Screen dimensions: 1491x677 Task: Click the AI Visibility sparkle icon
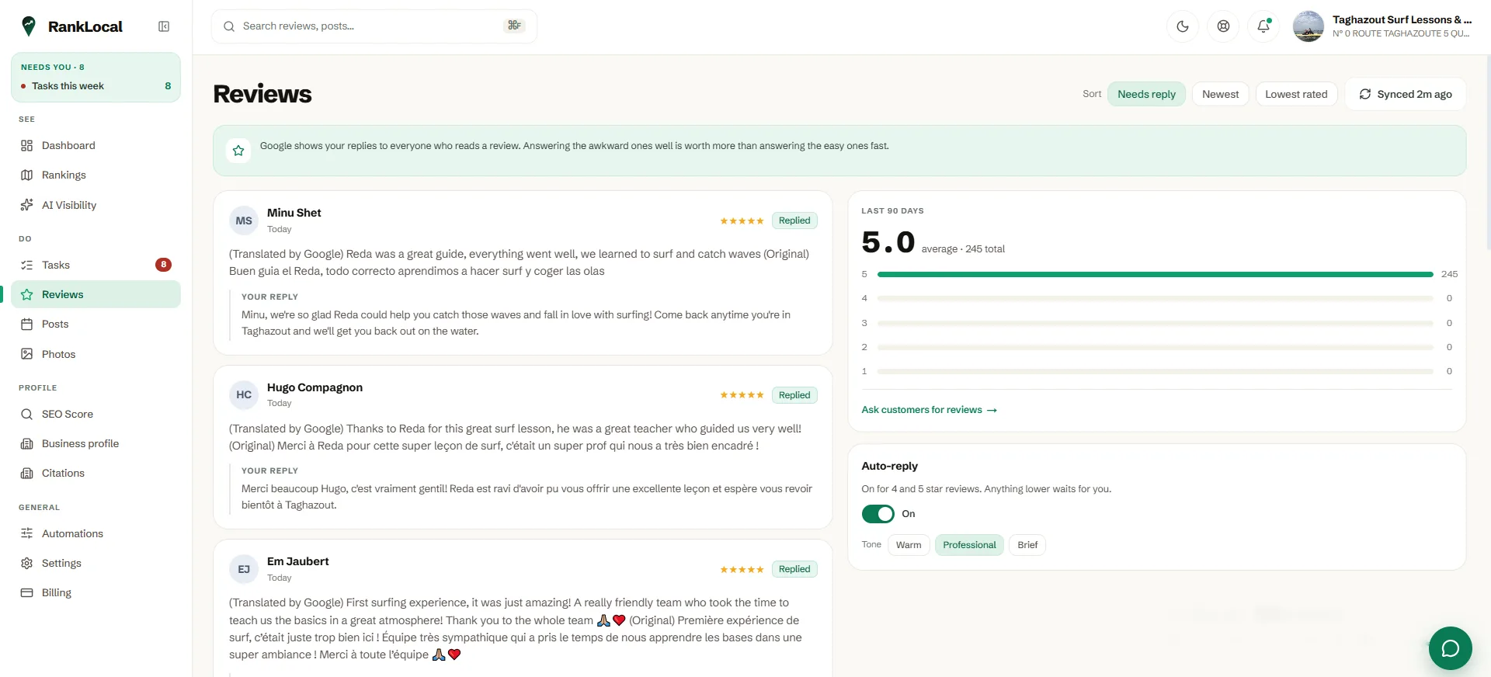tap(27, 205)
